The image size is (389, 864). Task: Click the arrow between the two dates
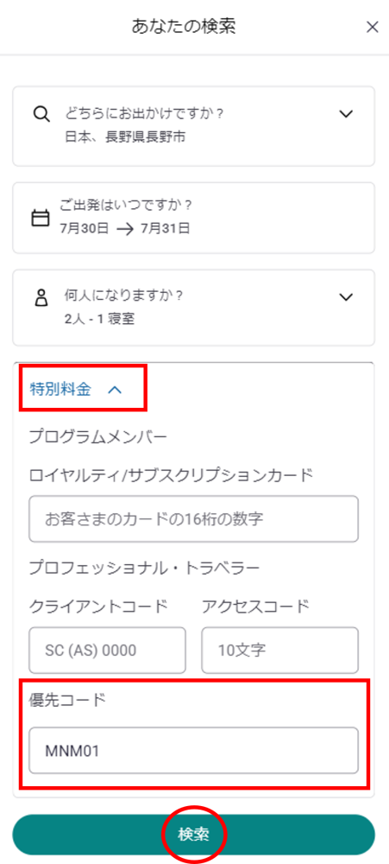click(125, 229)
